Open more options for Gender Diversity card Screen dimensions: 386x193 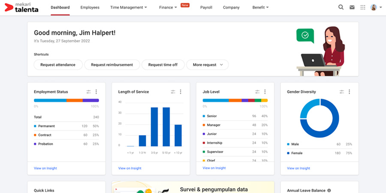click(349, 92)
